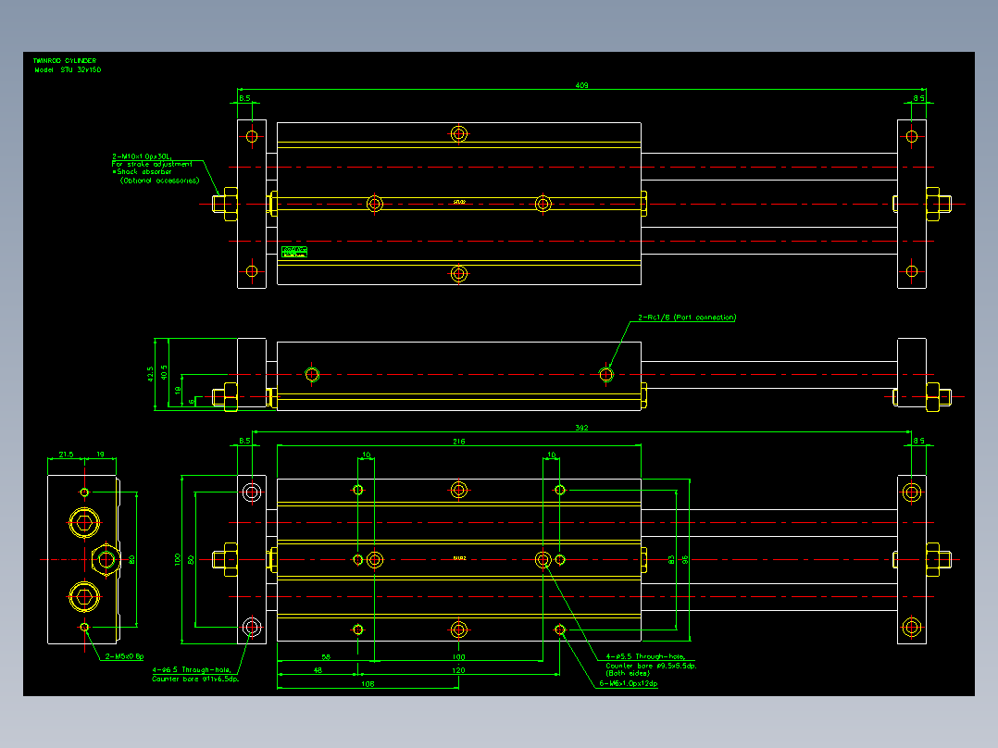Click the "83" vertical dimension
This screenshot has width=998, height=748.
point(671,560)
